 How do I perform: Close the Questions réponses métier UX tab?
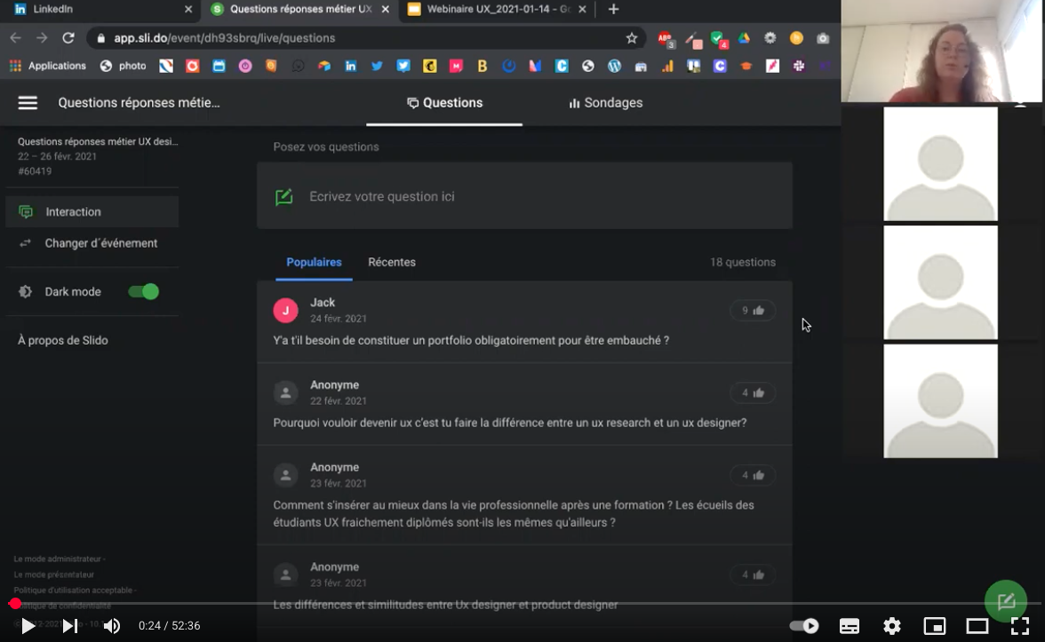coord(386,9)
